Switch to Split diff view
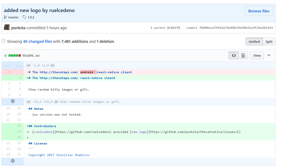Viewport: 289px width, 168px height. pos(269,41)
